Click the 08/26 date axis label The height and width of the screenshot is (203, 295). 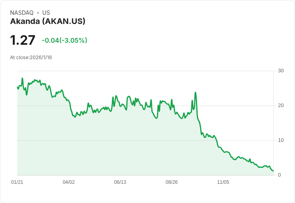coord(172,182)
